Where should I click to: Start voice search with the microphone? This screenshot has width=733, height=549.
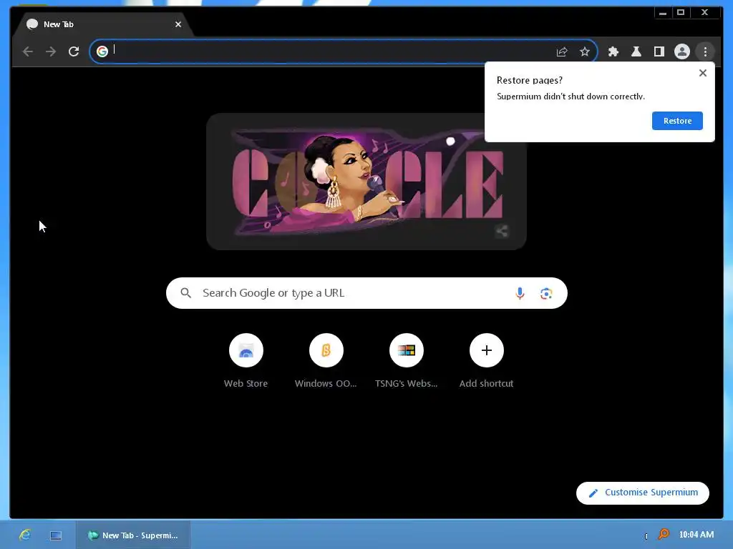point(520,293)
